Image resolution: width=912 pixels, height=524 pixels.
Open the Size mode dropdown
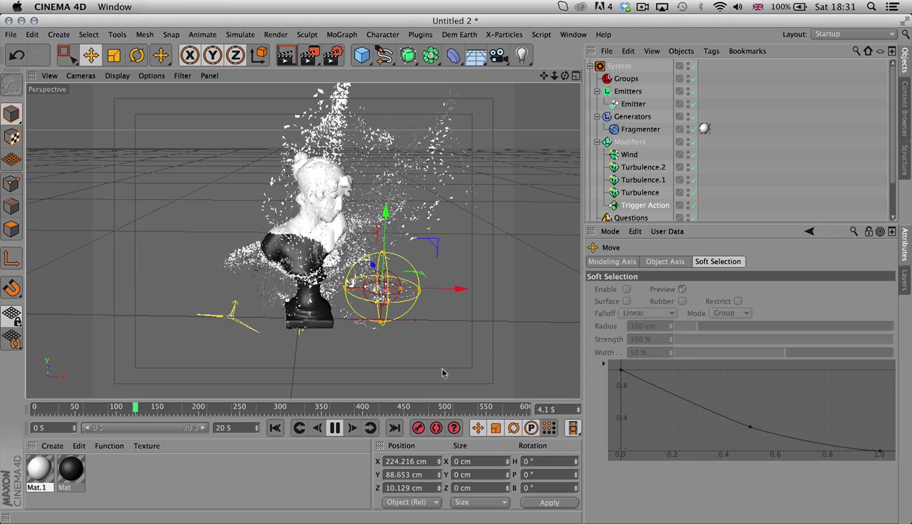point(480,502)
